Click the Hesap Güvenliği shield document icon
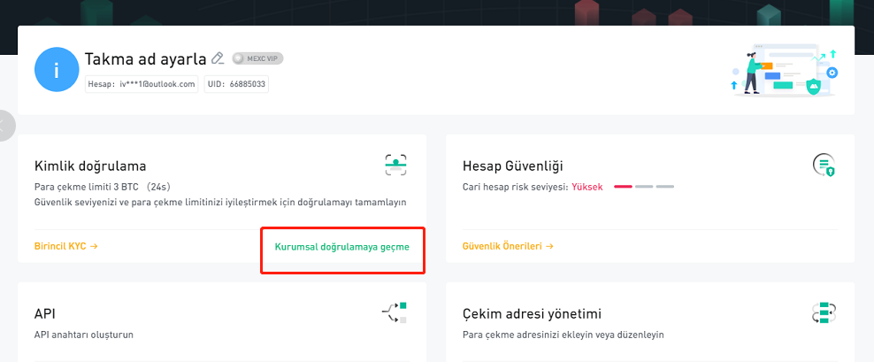Viewport: 874px width, 362px height. click(824, 166)
